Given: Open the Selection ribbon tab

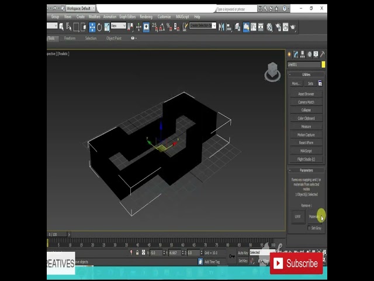Looking at the screenshot, I should coord(91,38).
